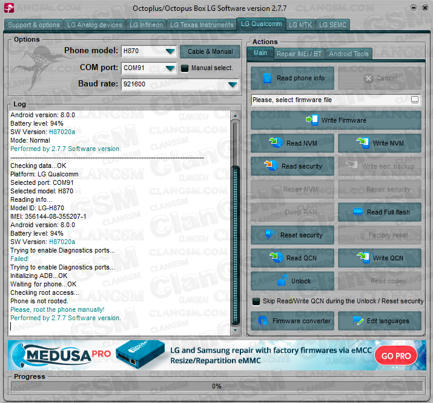433x403 pixels.
Task: Click the log scroll up arrow
Action: point(236,115)
